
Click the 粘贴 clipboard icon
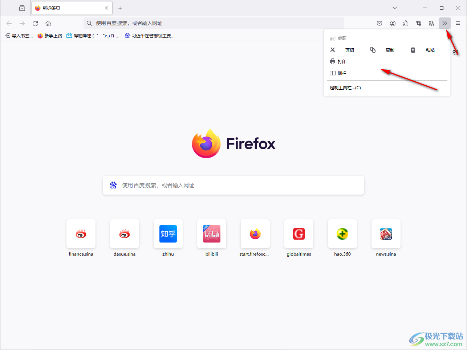(413, 50)
